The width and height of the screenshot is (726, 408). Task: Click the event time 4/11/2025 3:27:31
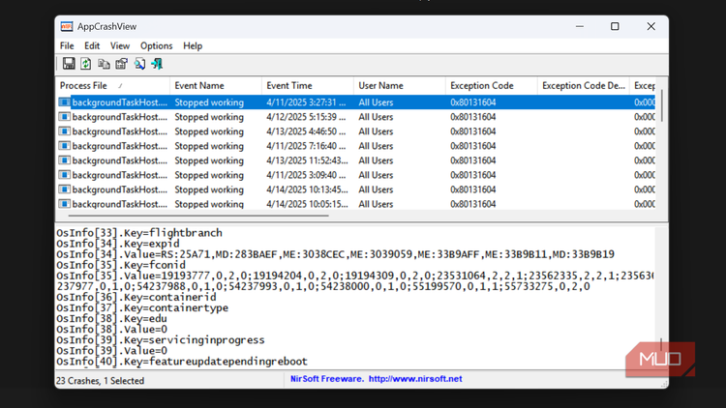coord(306,102)
